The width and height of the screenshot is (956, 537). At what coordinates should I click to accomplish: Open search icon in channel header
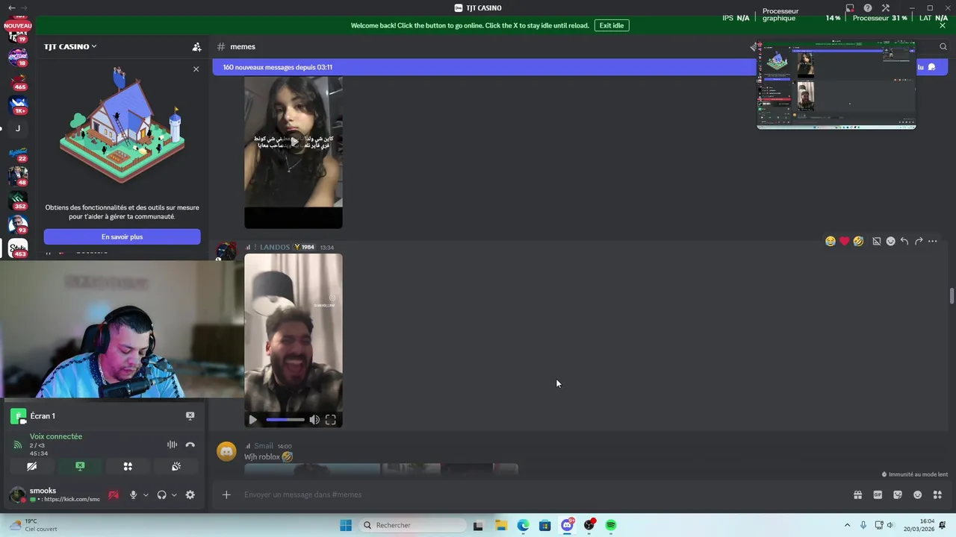coord(943,46)
